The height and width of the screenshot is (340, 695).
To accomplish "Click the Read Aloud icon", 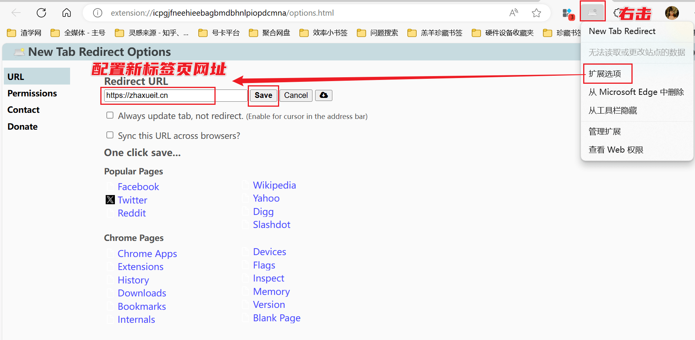I will pos(514,13).
